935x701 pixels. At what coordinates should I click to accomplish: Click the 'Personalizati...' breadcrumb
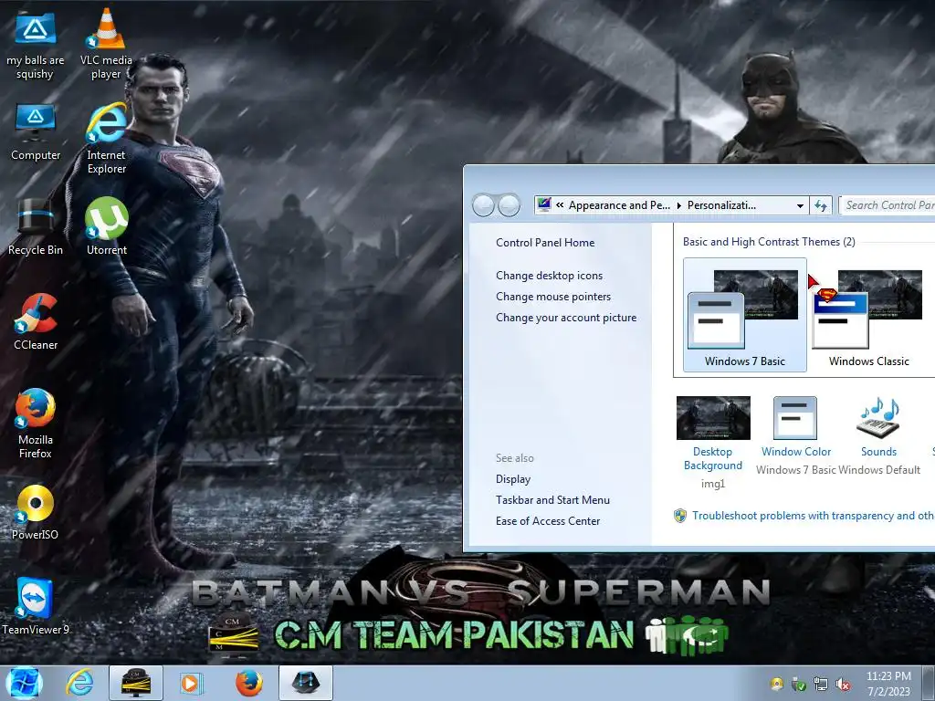[x=721, y=205]
